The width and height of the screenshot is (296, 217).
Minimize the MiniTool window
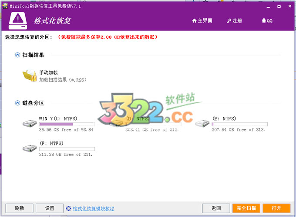[x=268, y=7]
